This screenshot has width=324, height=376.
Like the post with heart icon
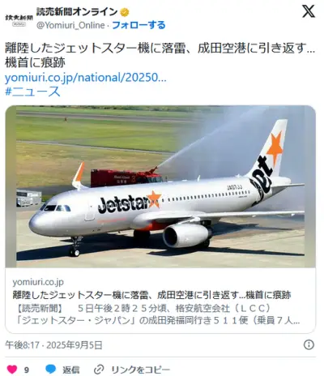click(12, 370)
